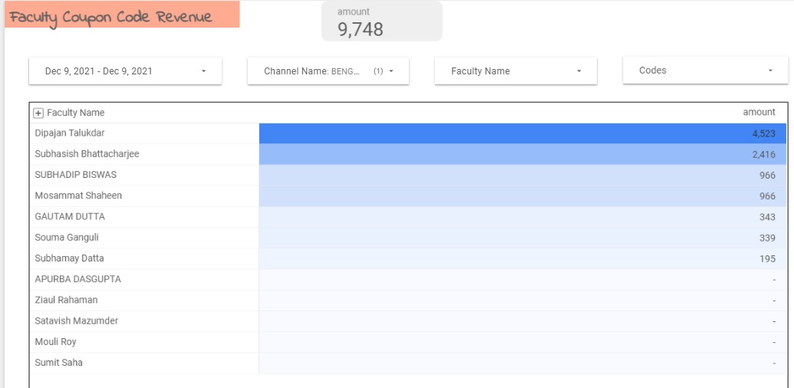Click the Faculty Name filter arrow icon
This screenshot has height=388, width=794.
click(579, 71)
